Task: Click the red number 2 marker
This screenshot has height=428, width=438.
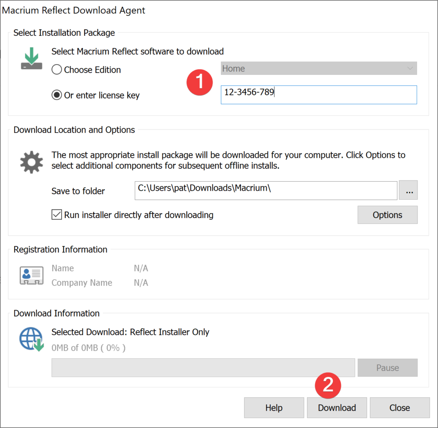Action: pyautogui.click(x=328, y=386)
